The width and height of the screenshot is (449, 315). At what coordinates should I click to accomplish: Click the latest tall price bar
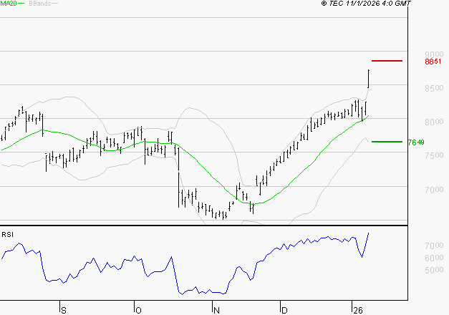click(369, 79)
